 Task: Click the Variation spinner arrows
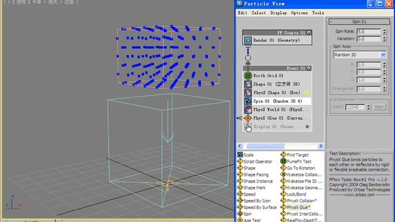point(384,39)
